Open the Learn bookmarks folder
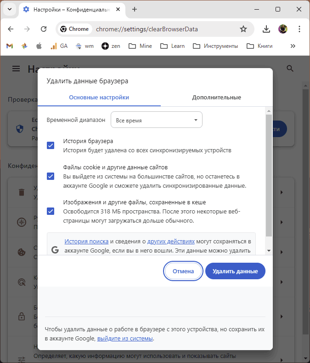 (x=173, y=46)
